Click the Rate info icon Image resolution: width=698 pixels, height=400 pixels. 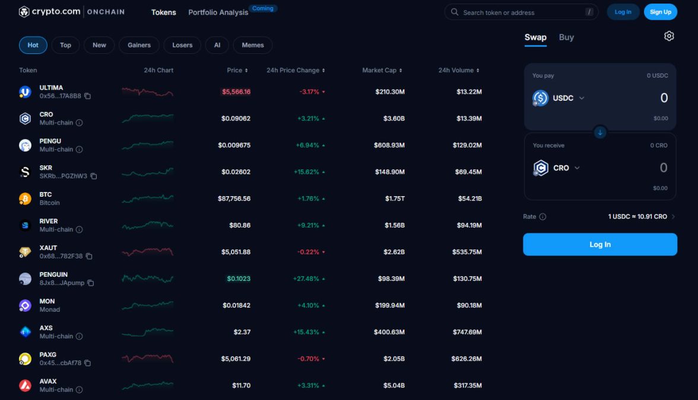point(542,216)
